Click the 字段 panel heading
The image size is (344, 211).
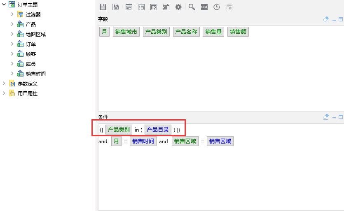103,19
